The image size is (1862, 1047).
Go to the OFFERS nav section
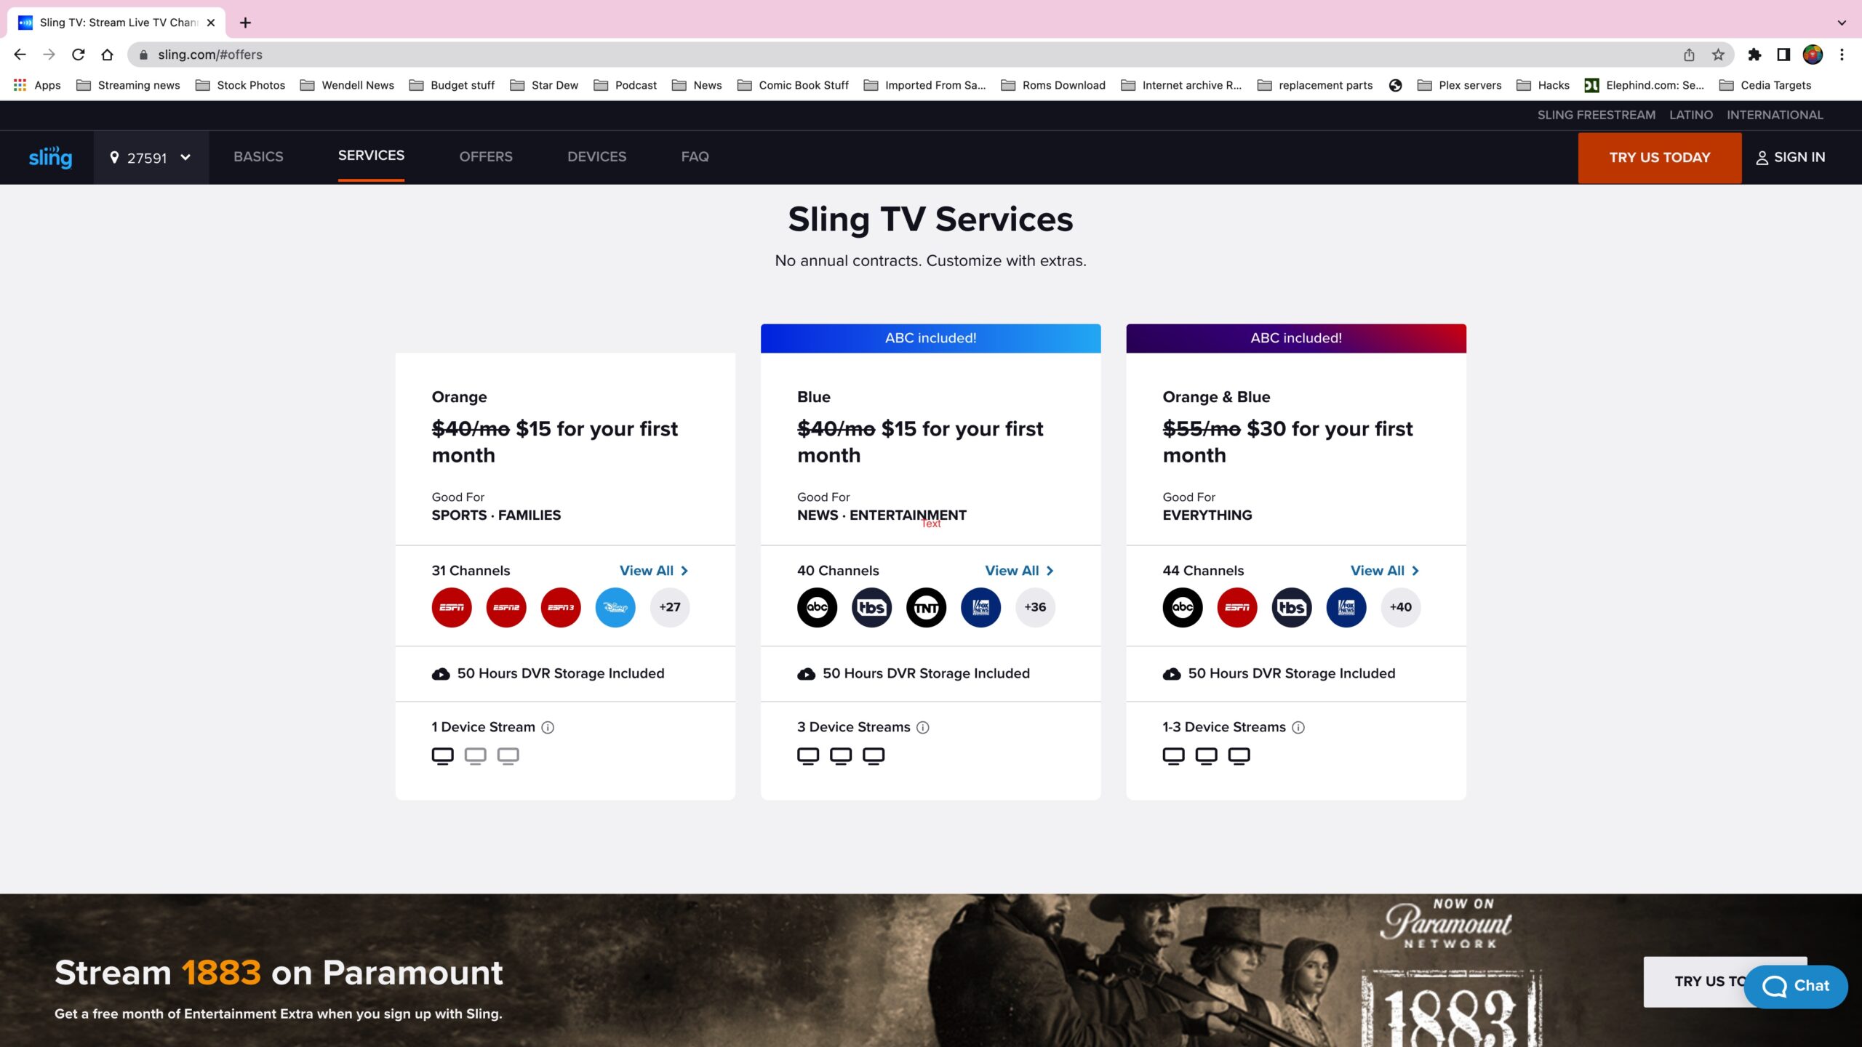(486, 157)
